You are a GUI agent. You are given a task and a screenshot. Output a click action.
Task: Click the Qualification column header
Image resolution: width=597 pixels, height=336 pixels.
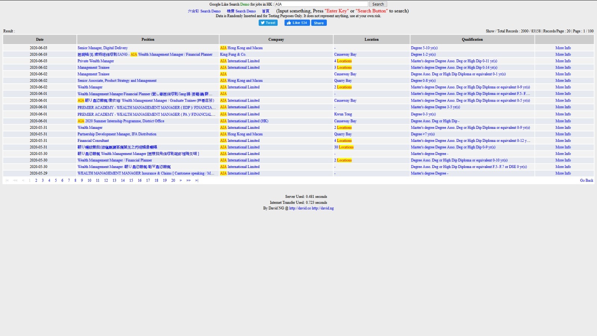coord(472,39)
